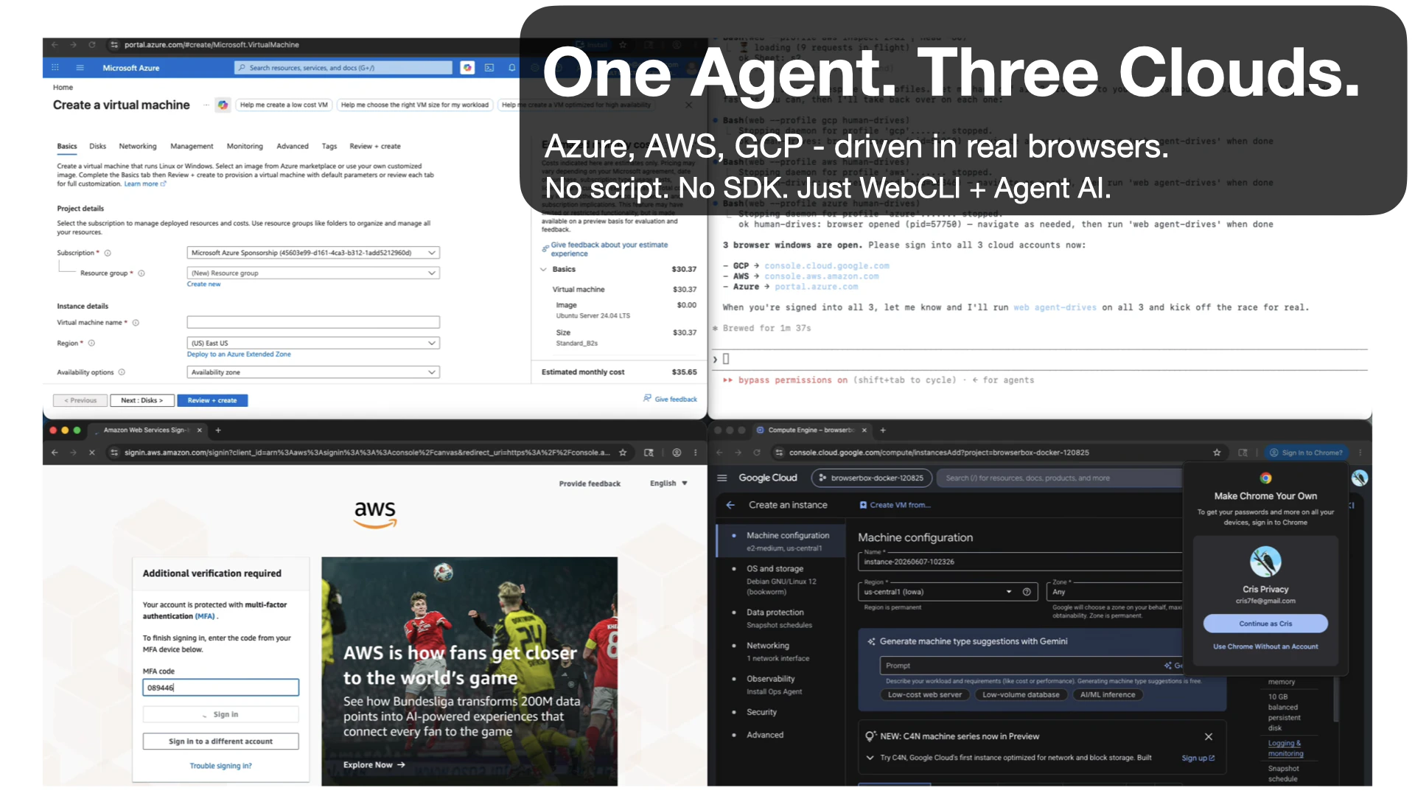Select the AI/ML inference chip
The width and height of the screenshot is (1415, 796).
pos(1108,695)
